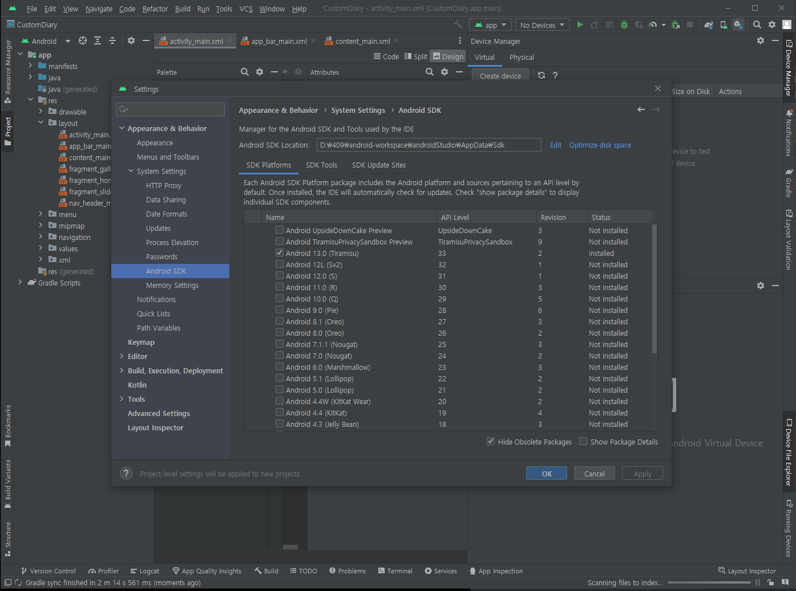The height and width of the screenshot is (591, 796).
Task: Expand the Tools settings section
Action: tap(122, 399)
